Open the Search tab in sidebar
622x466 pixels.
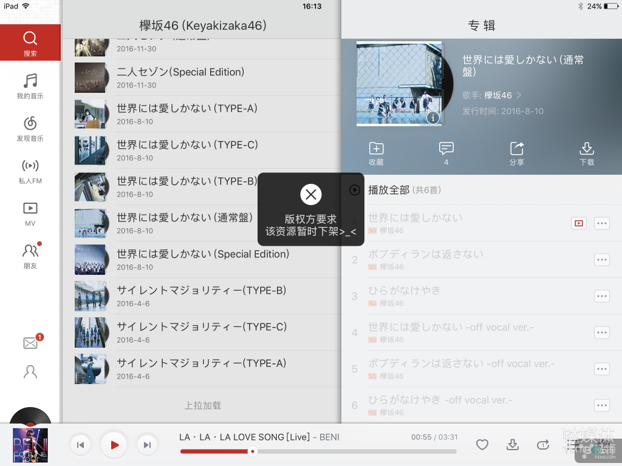pos(30,42)
